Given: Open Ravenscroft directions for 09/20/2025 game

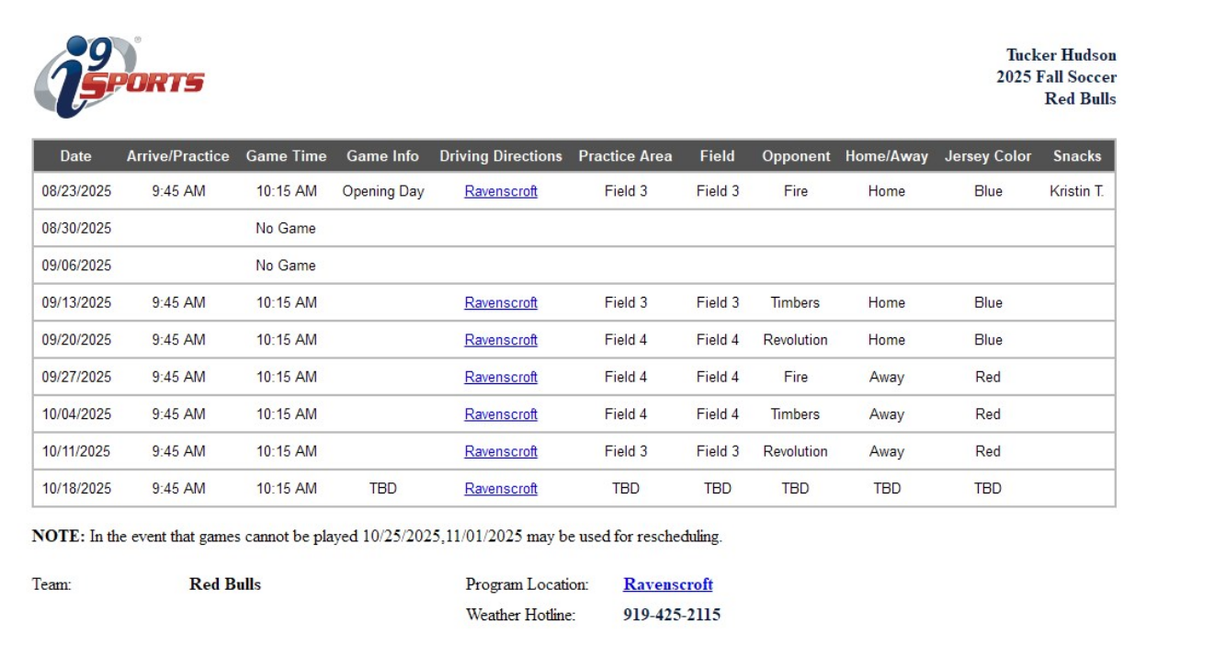Looking at the screenshot, I should 501,340.
